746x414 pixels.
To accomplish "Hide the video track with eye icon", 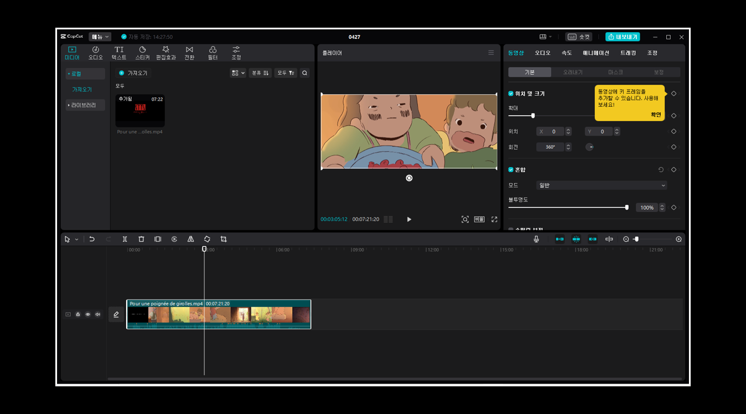I will coord(87,314).
